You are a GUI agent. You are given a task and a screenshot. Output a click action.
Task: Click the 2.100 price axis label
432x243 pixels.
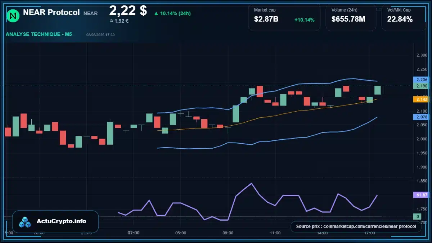[x=422, y=111]
